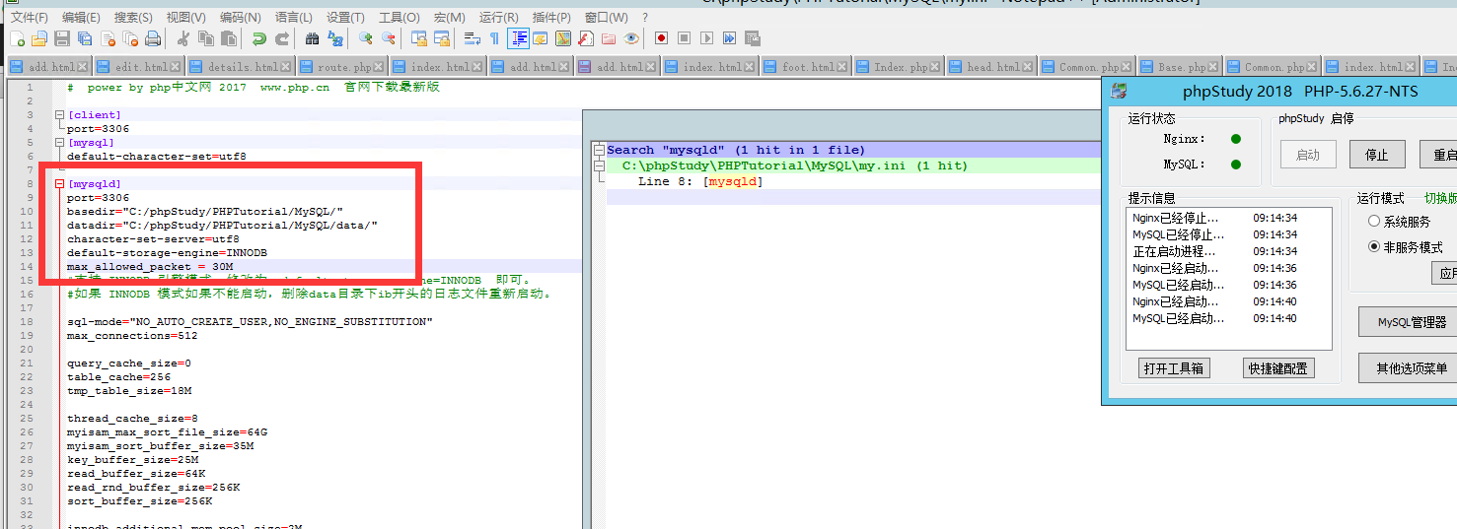Toggle word wrap toolbar icon
This screenshot has width=1457, height=529.
pyautogui.click(x=472, y=38)
